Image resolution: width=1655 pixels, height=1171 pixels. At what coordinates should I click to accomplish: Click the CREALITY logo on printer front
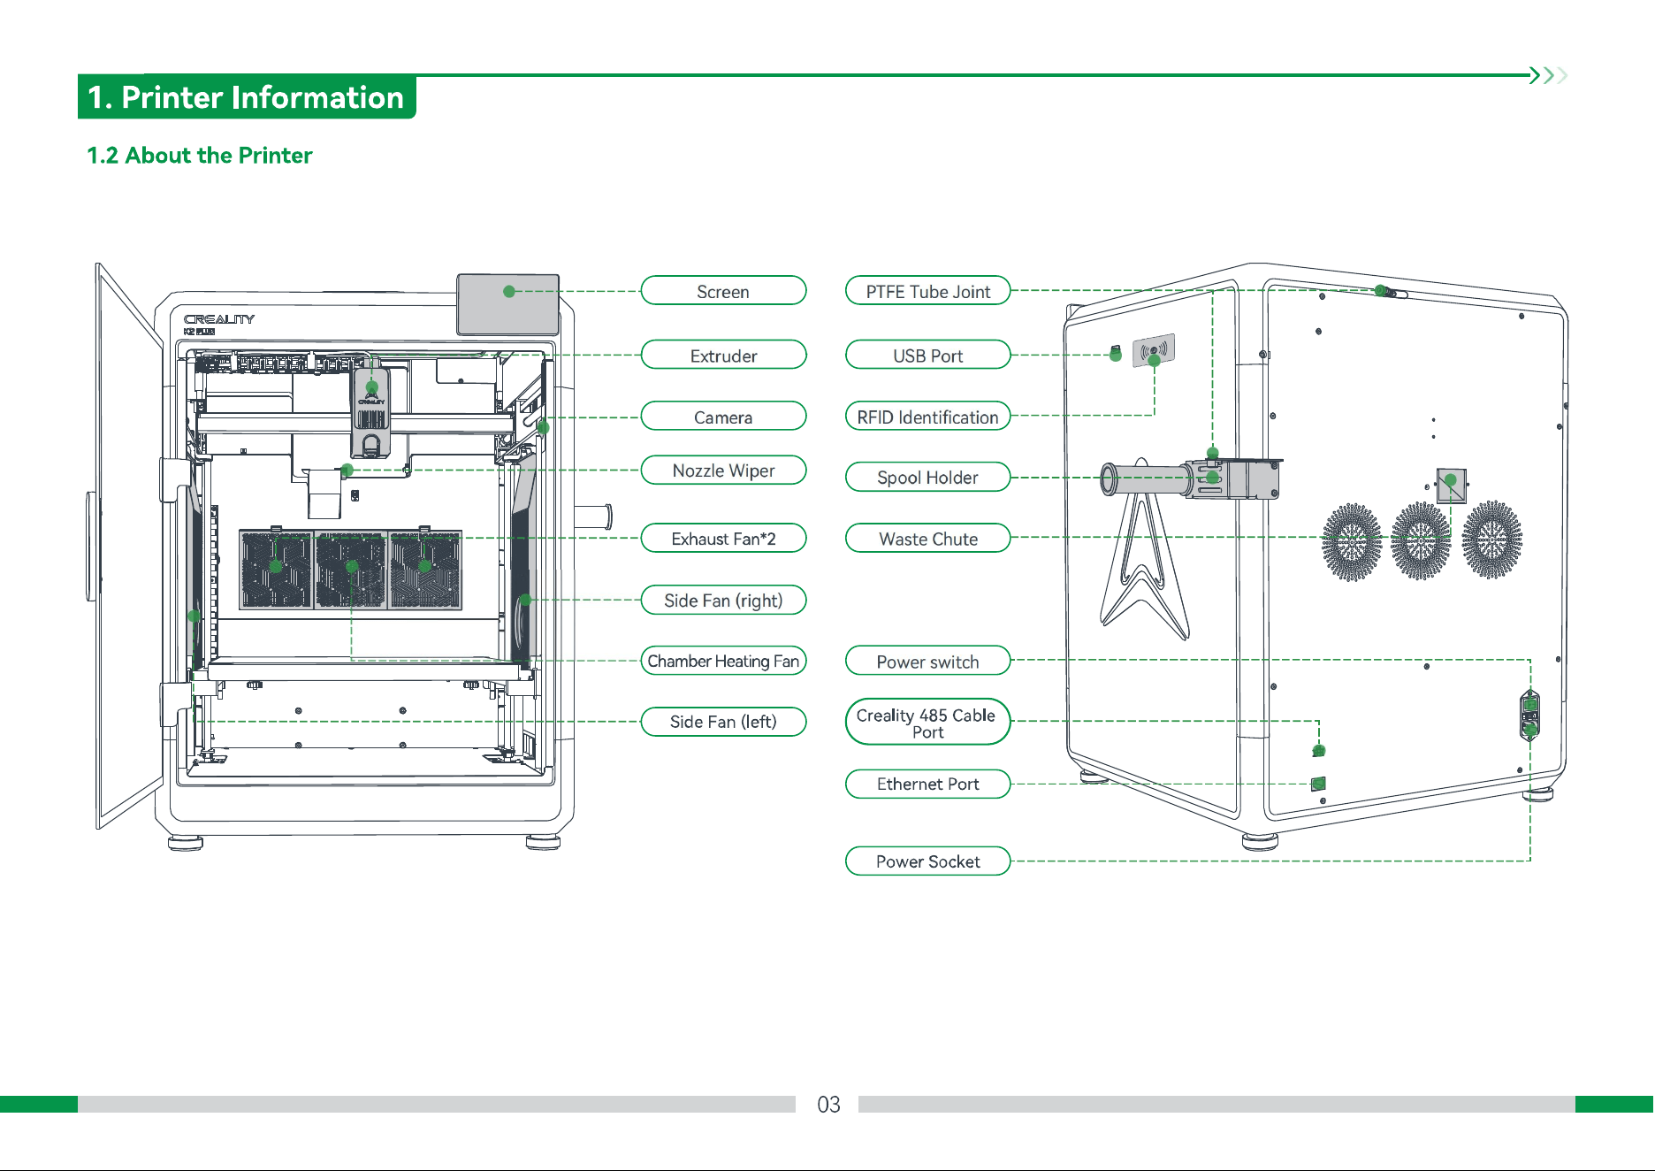click(x=219, y=319)
